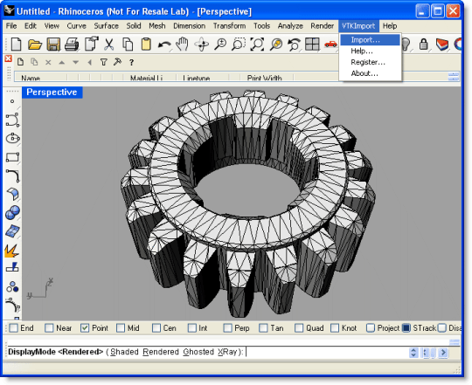The width and height of the screenshot is (472, 385).
Task: Enable the Quad osnap checkbox
Action: pyautogui.click(x=299, y=328)
